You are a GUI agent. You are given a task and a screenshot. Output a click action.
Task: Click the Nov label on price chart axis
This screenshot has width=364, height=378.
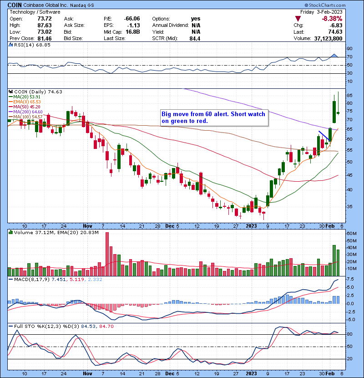pyautogui.click(x=87, y=226)
